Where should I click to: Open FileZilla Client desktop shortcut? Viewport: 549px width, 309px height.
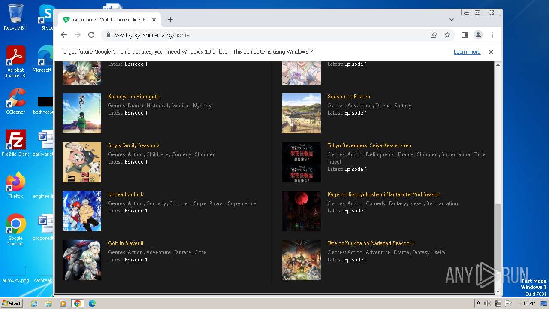coord(15,143)
